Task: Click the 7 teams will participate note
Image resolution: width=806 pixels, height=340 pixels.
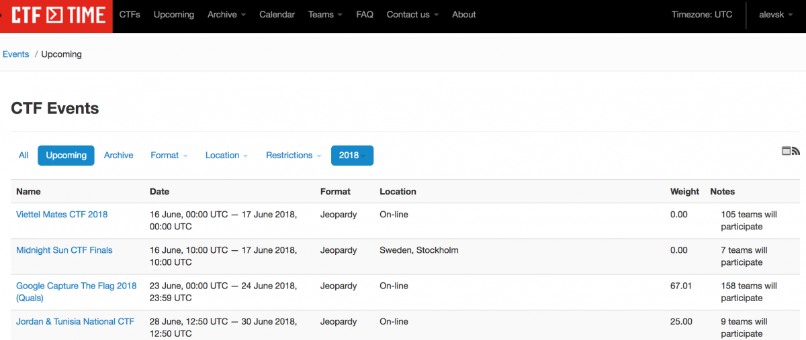Action: coord(744,256)
